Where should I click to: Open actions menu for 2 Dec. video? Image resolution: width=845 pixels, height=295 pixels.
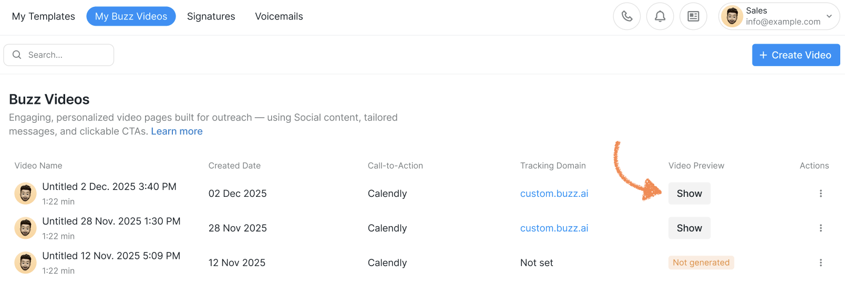[x=820, y=194]
